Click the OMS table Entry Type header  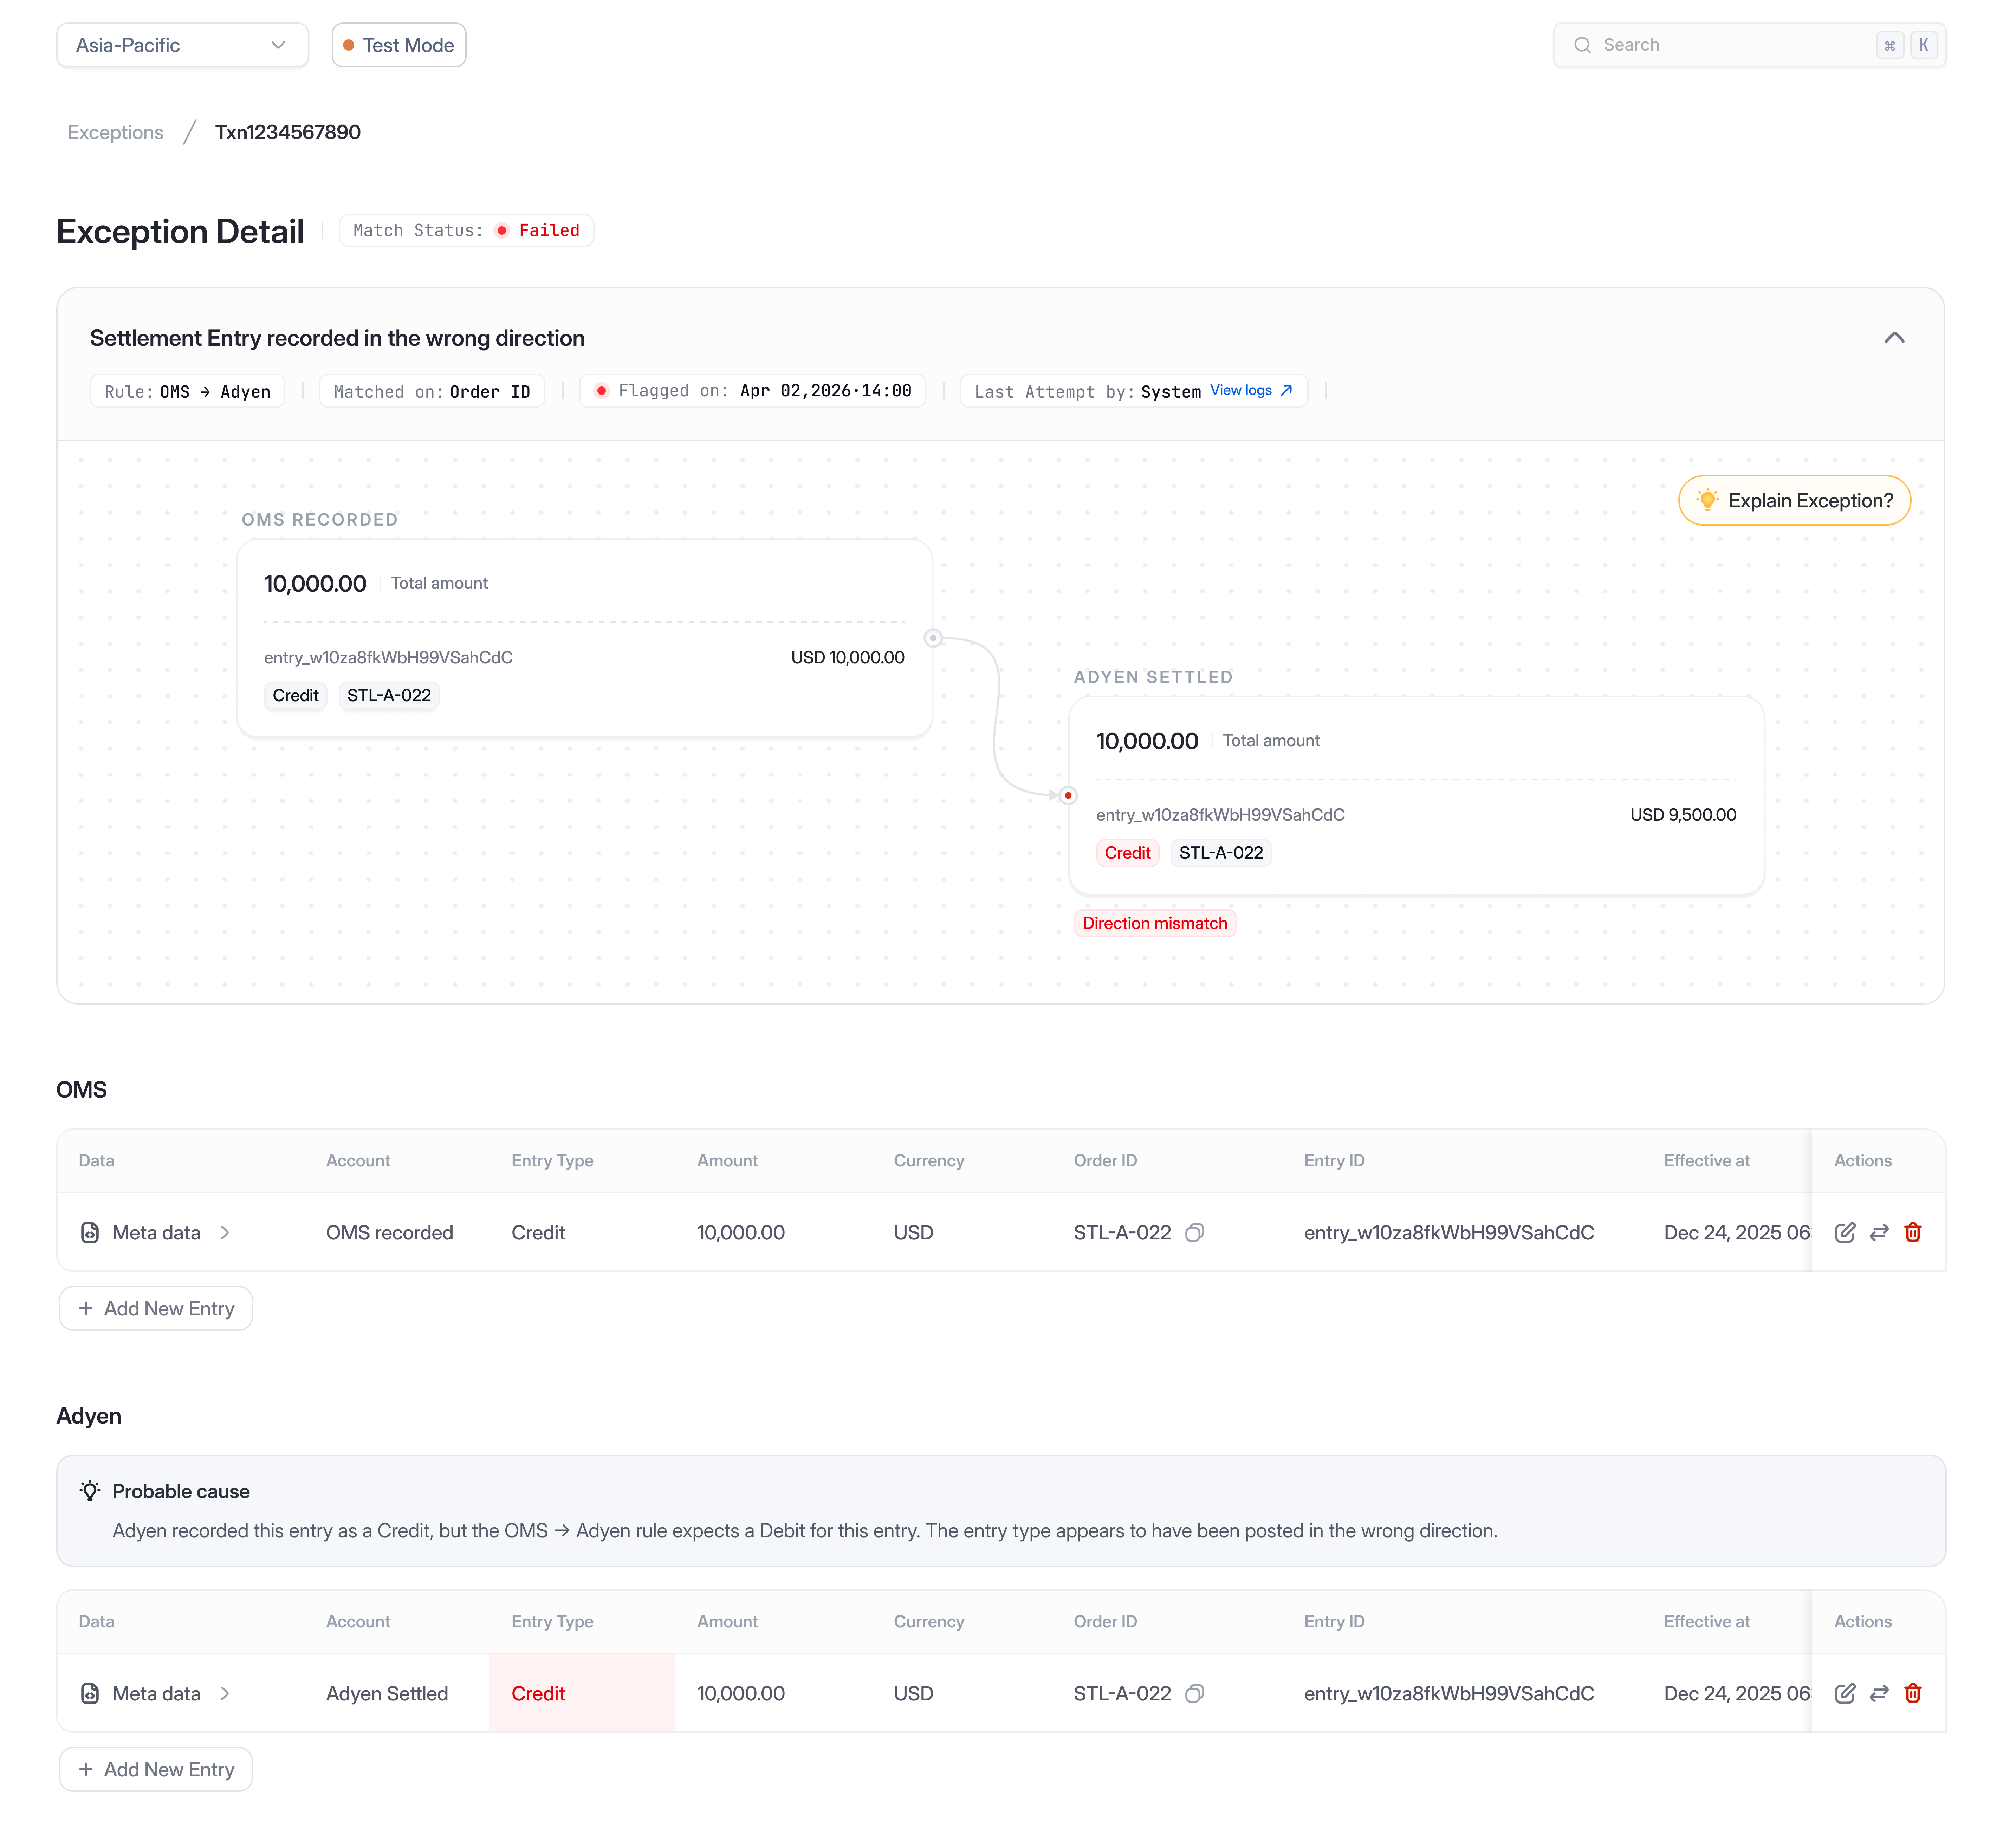coord(552,1161)
